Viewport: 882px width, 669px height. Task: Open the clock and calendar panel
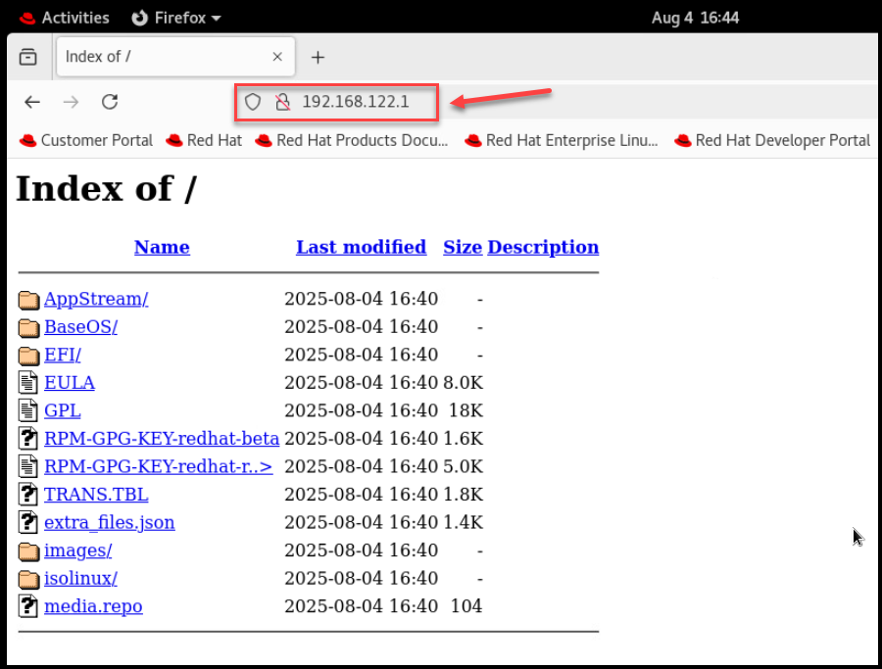(695, 18)
